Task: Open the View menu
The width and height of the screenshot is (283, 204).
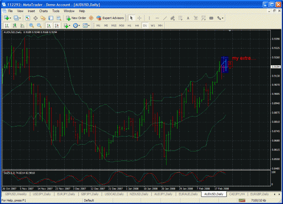Action: tap(20, 11)
